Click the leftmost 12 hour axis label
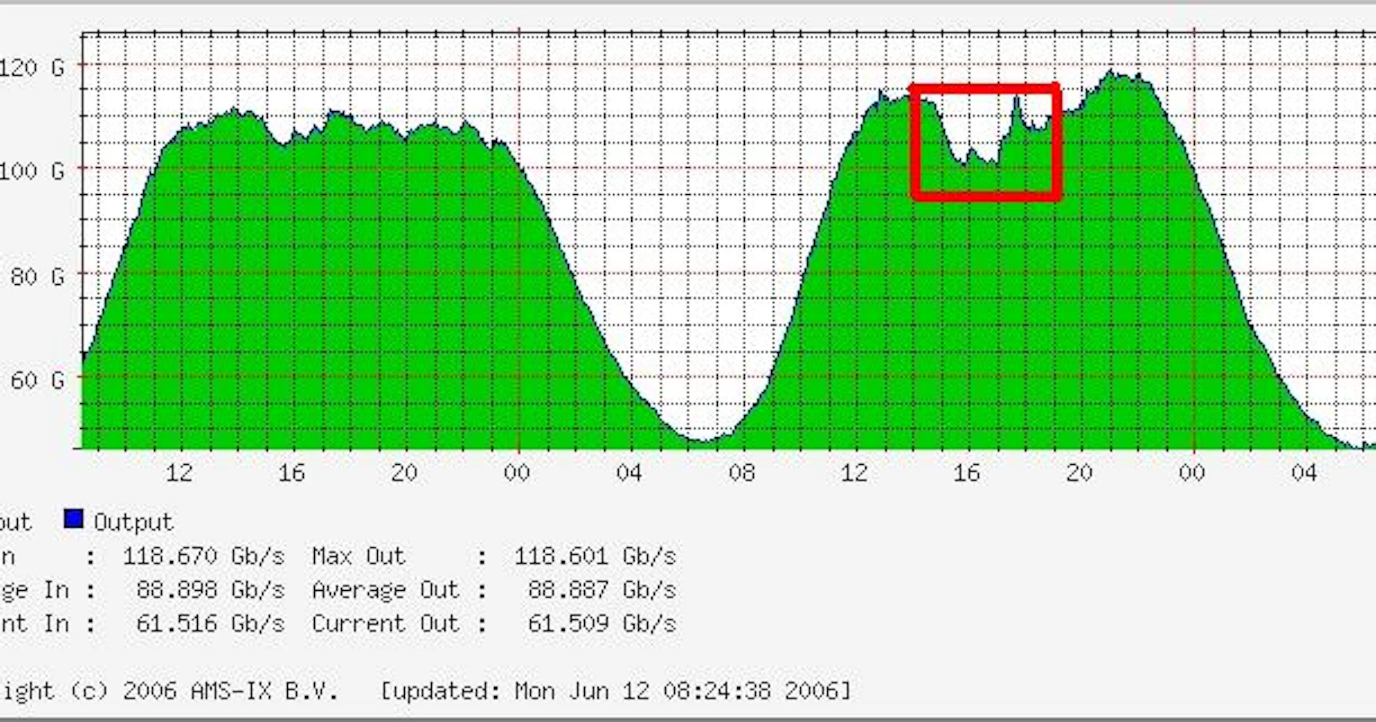1376x722 pixels. click(x=179, y=473)
